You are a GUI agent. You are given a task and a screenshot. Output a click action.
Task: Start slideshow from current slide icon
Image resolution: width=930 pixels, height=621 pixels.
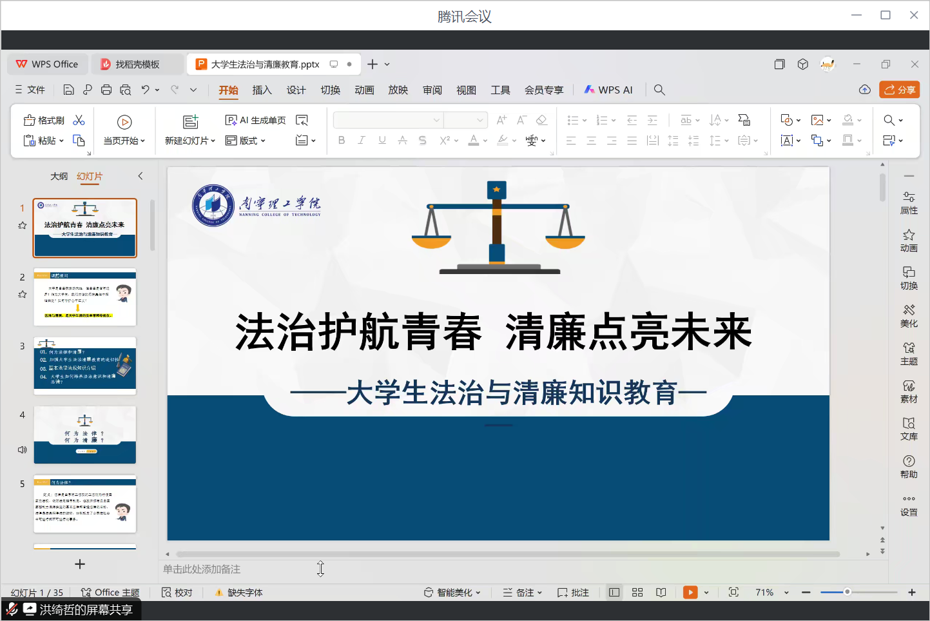click(x=124, y=122)
